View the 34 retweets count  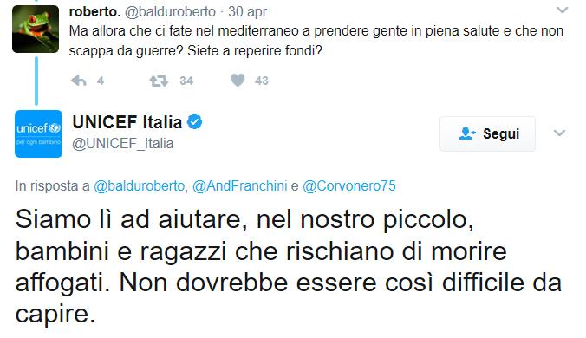pyautogui.click(x=186, y=81)
